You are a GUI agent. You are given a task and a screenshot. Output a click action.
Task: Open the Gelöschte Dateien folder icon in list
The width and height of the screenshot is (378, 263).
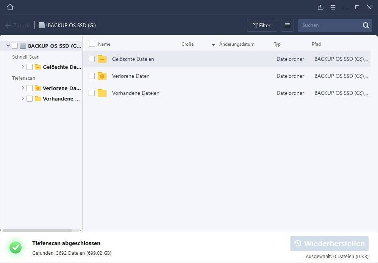click(x=102, y=59)
